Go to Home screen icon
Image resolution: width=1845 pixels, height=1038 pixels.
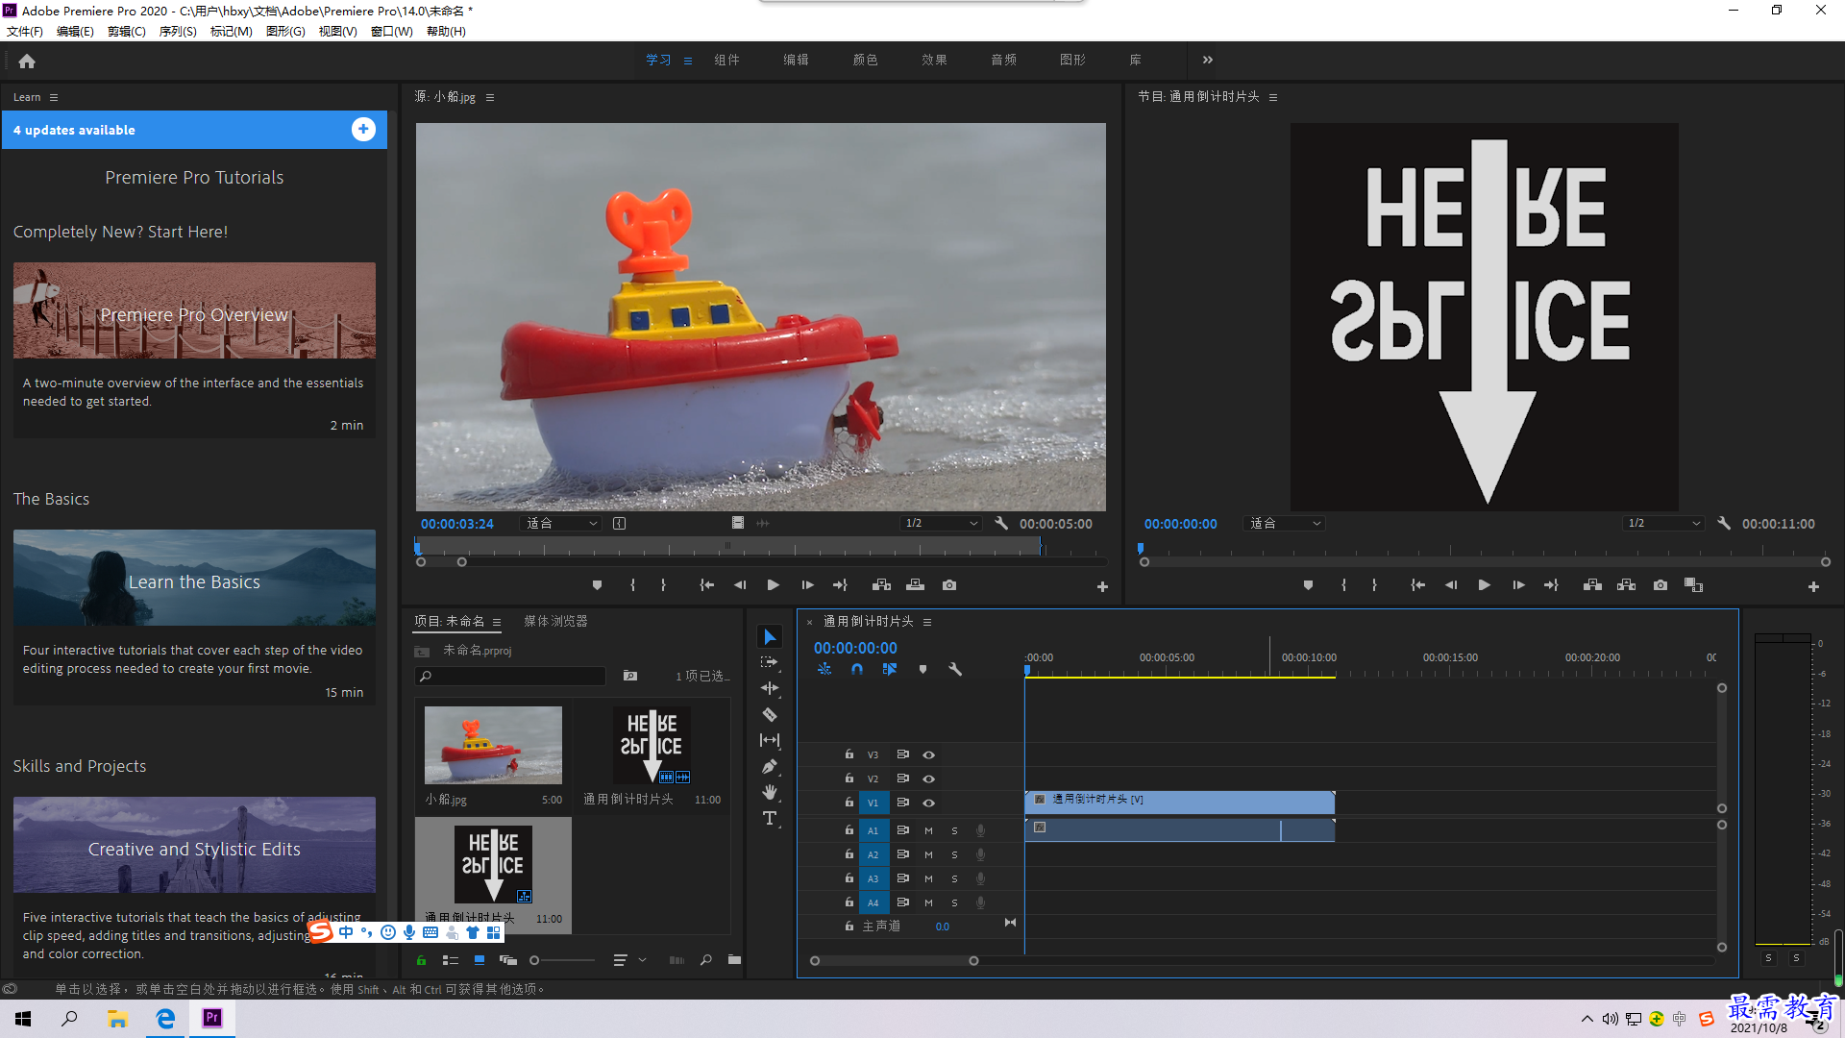click(27, 61)
